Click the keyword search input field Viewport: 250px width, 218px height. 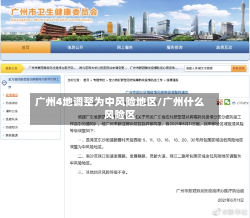[207, 68]
